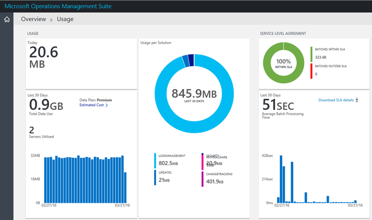Screen dimensions: 372x220
Task: Click the tallest bar in batch processing chart
Action: pyautogui.click(x=281, y=179)
